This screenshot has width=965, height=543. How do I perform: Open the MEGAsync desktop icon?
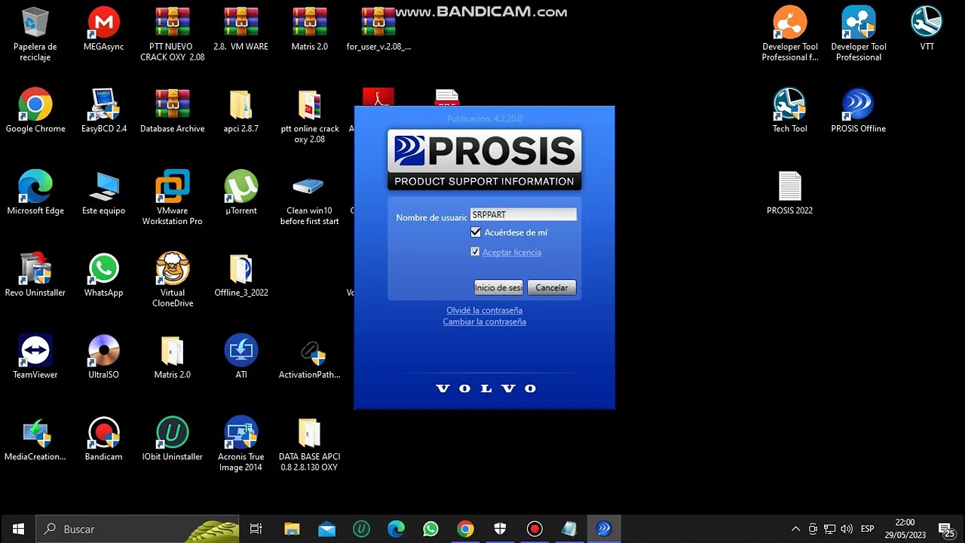point(103,29)
